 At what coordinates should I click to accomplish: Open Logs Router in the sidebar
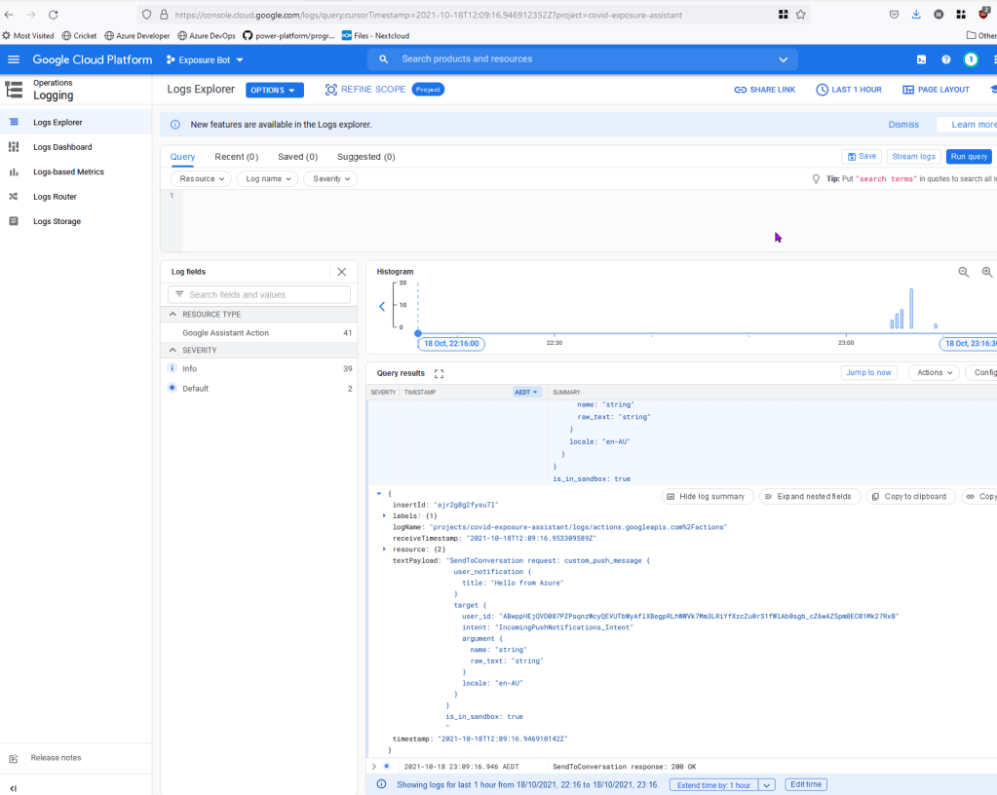coord(55,197)
